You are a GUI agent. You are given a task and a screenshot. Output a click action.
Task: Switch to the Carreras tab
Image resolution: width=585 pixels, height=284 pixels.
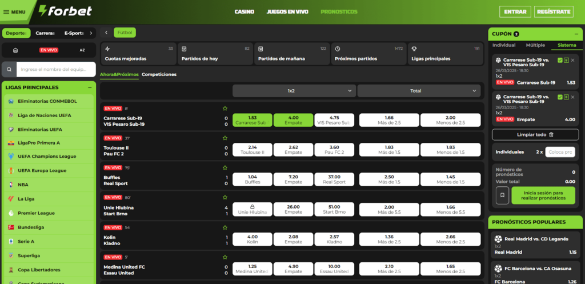(45, 33)
